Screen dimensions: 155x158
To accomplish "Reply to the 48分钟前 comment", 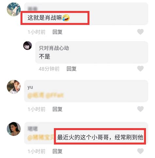I will point(72,69).
